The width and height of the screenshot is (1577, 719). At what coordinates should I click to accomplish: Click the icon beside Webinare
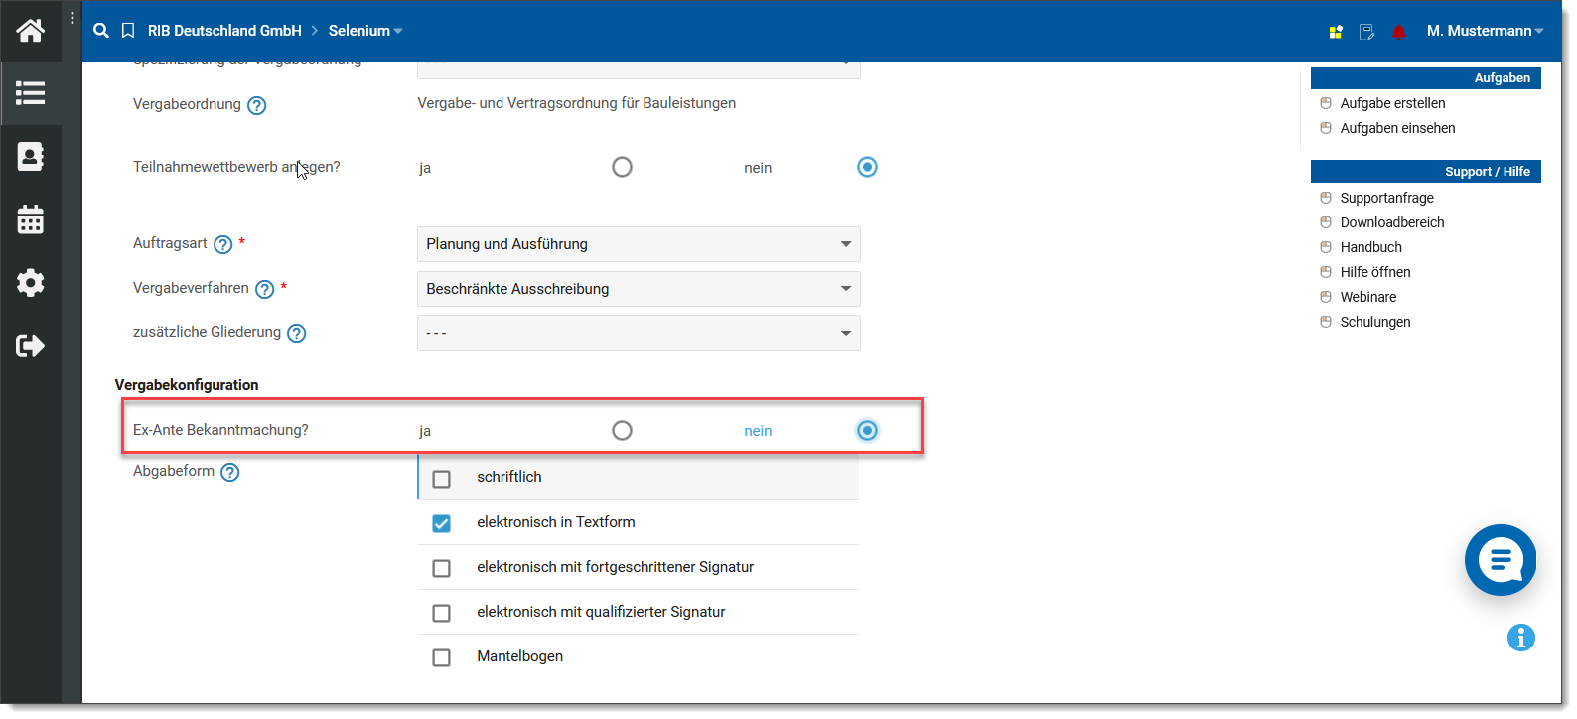(x=1326, y=297)
